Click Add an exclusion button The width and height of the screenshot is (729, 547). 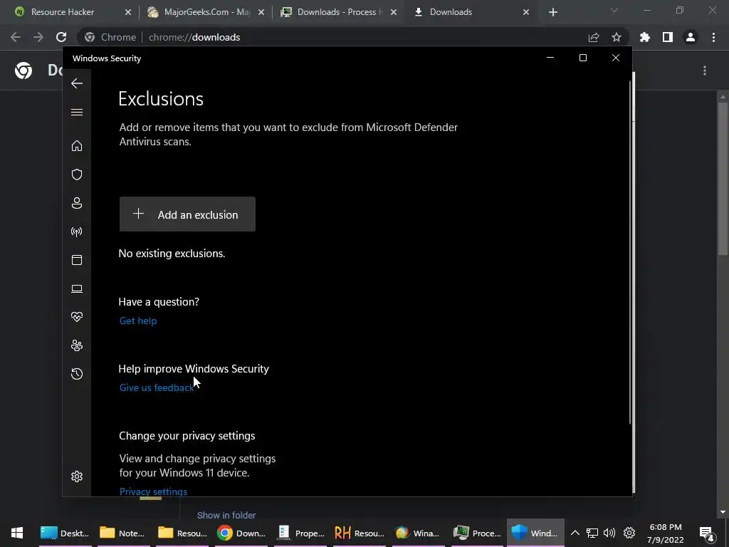coord(187,214)
